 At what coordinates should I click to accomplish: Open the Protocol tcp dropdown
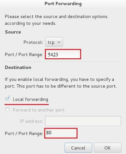click(x=54, y=42)
